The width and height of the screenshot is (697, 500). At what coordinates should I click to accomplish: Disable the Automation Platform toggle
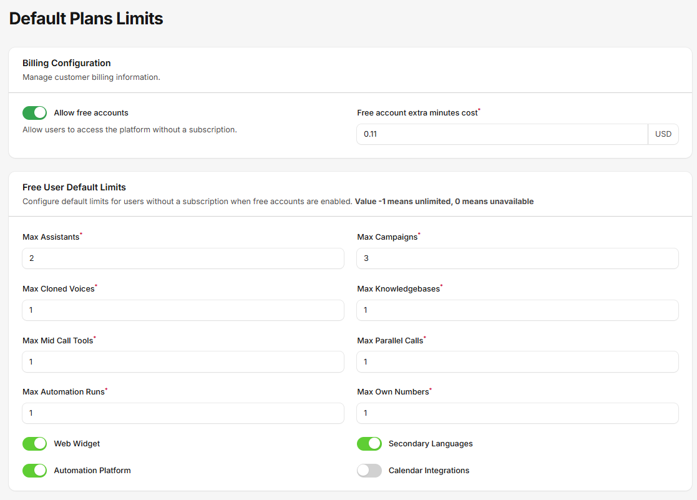(x=34, y=470)
